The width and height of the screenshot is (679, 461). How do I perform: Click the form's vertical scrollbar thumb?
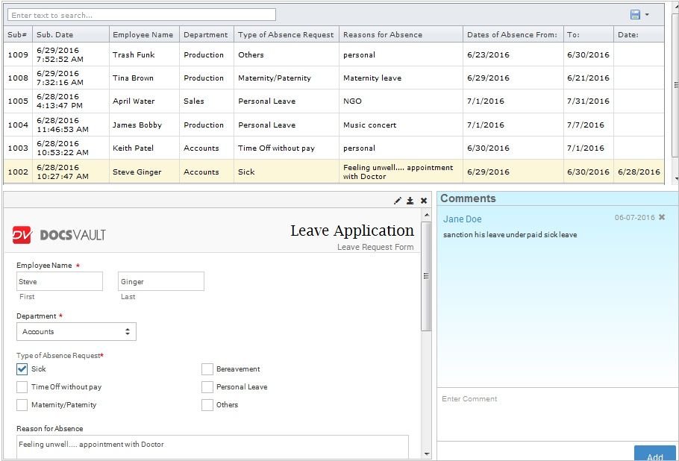point(426,276)
